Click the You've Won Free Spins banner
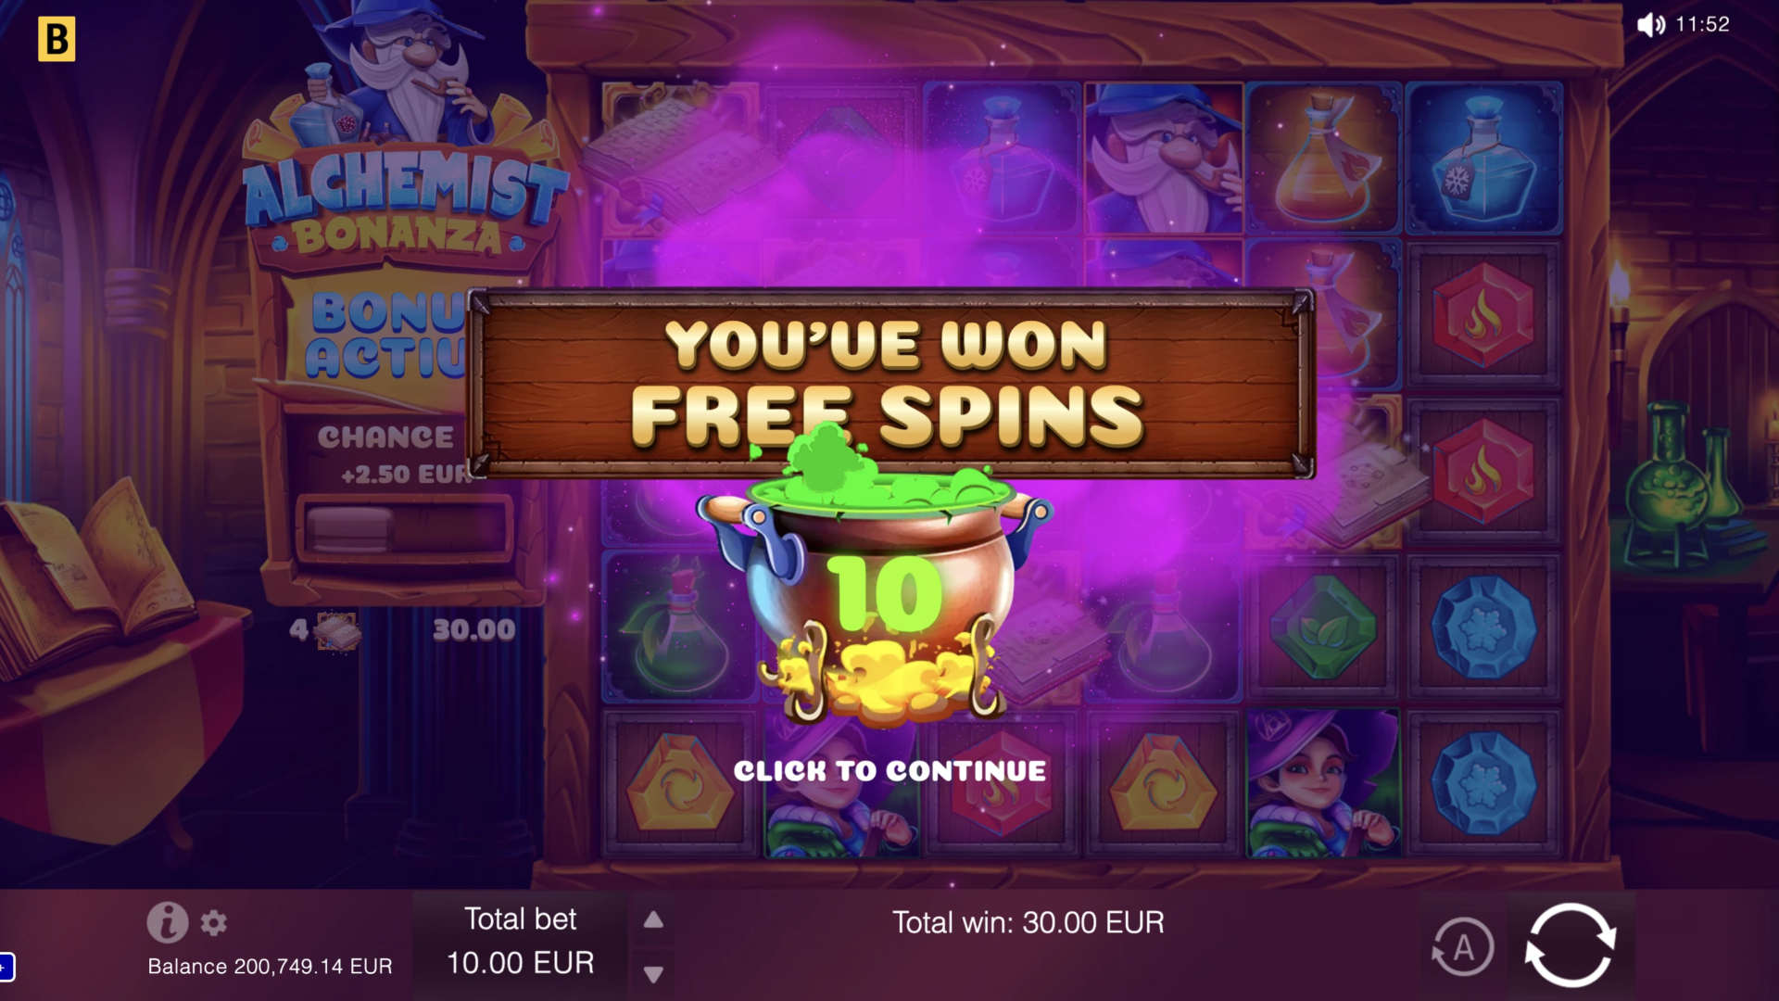 890,384
